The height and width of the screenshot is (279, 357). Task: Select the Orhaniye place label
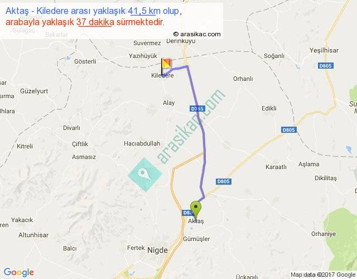point(324,234)
